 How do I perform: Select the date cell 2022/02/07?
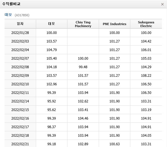pos(20,58)
